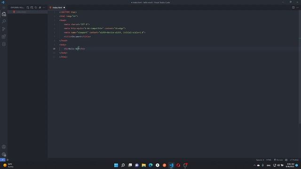Open the clock and date in taskbar
Screen dimensions: 301x169
(x=290, y=165)
